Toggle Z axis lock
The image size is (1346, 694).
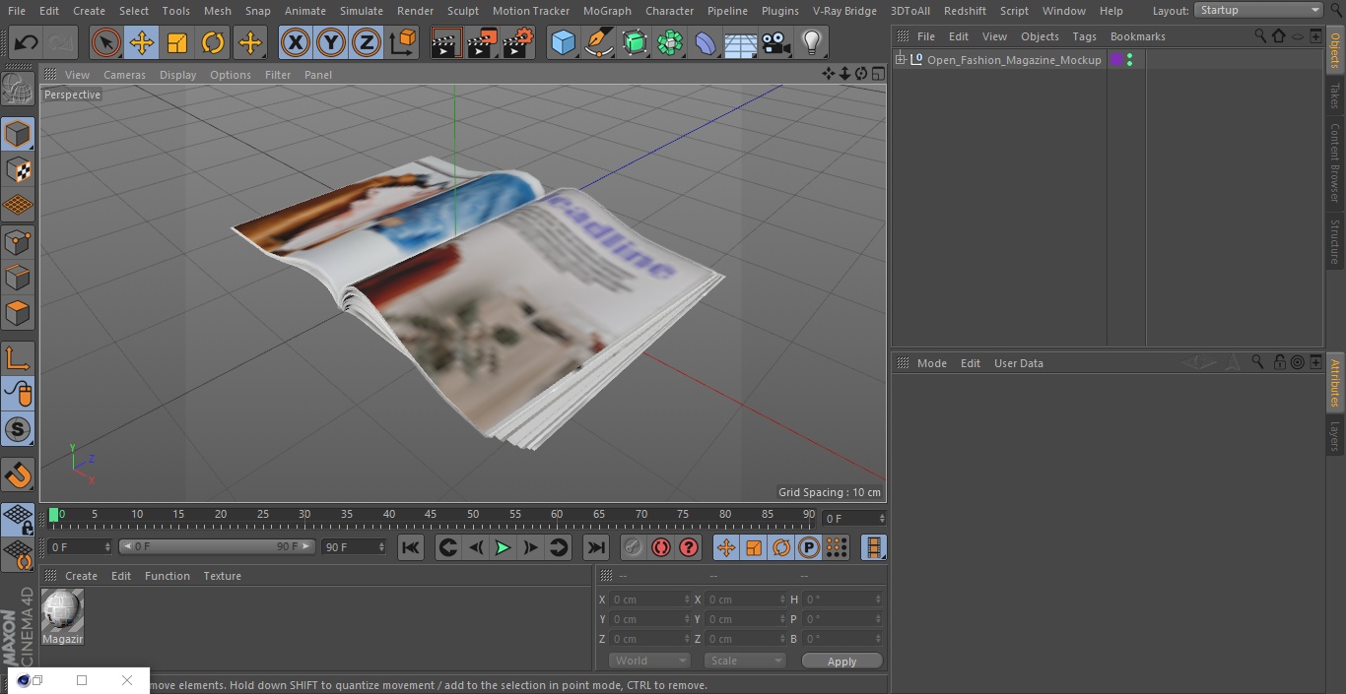(x=367, y=42)
